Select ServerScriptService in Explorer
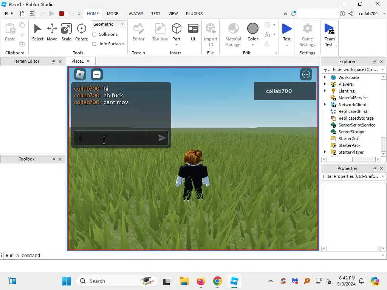 (357, 125)
